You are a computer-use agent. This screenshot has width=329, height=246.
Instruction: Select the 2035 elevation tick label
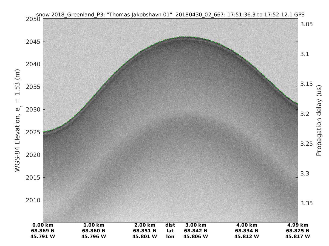coord(33,87)
